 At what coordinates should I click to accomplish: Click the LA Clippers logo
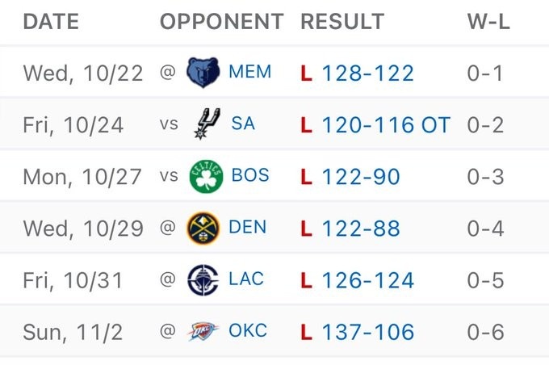(202, 280)
